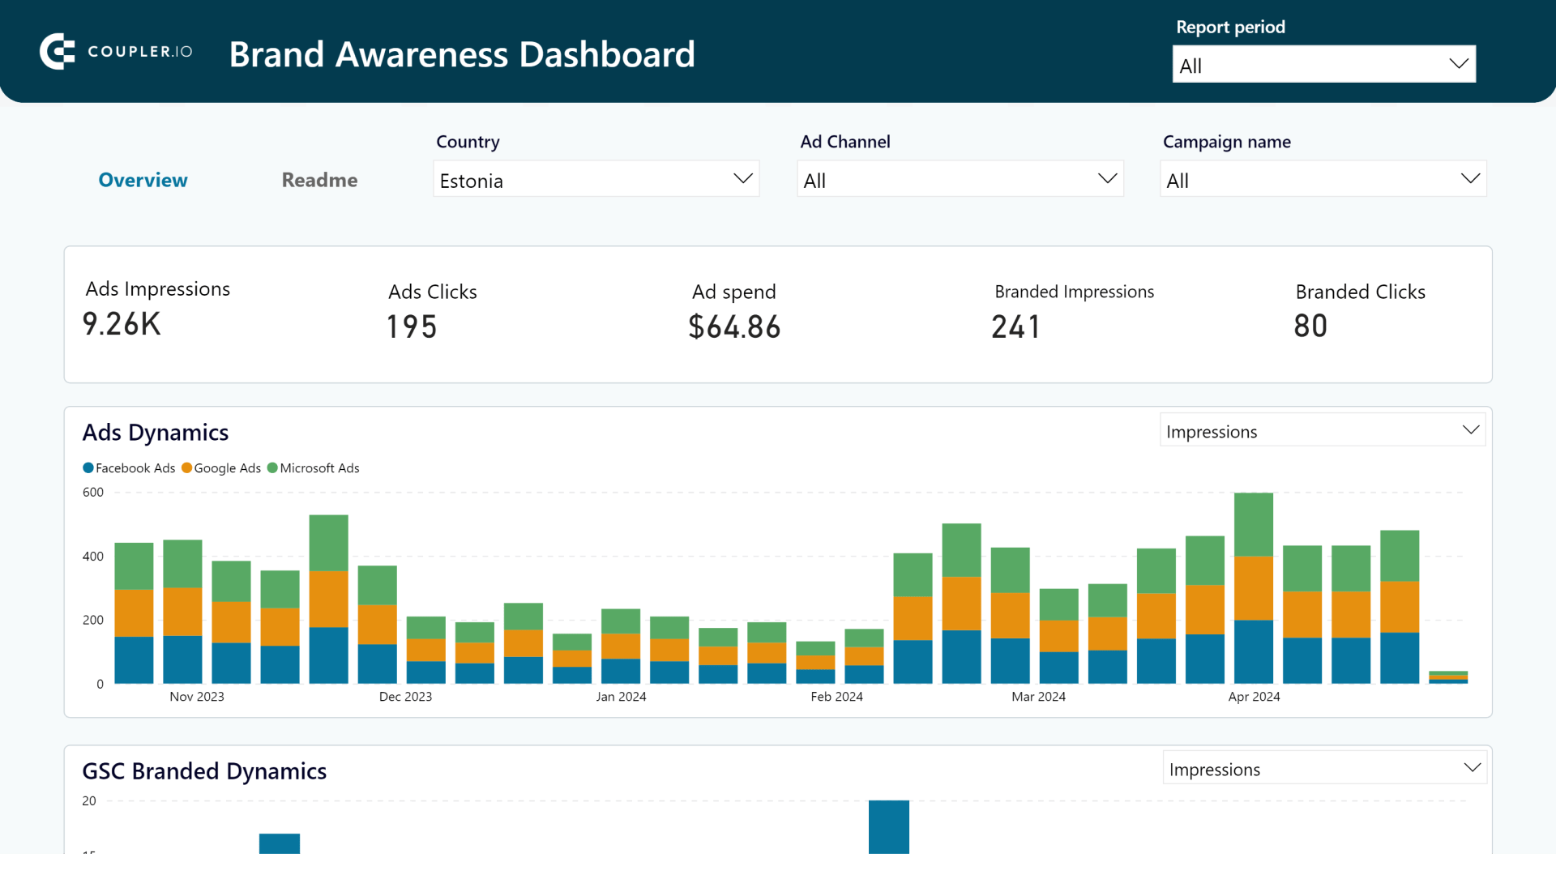Image resolution: width=1556 pixels, height=892 pixels.
Task: Click the blue bar in GSC Branded Dynamics
Action: coord(888,826)
